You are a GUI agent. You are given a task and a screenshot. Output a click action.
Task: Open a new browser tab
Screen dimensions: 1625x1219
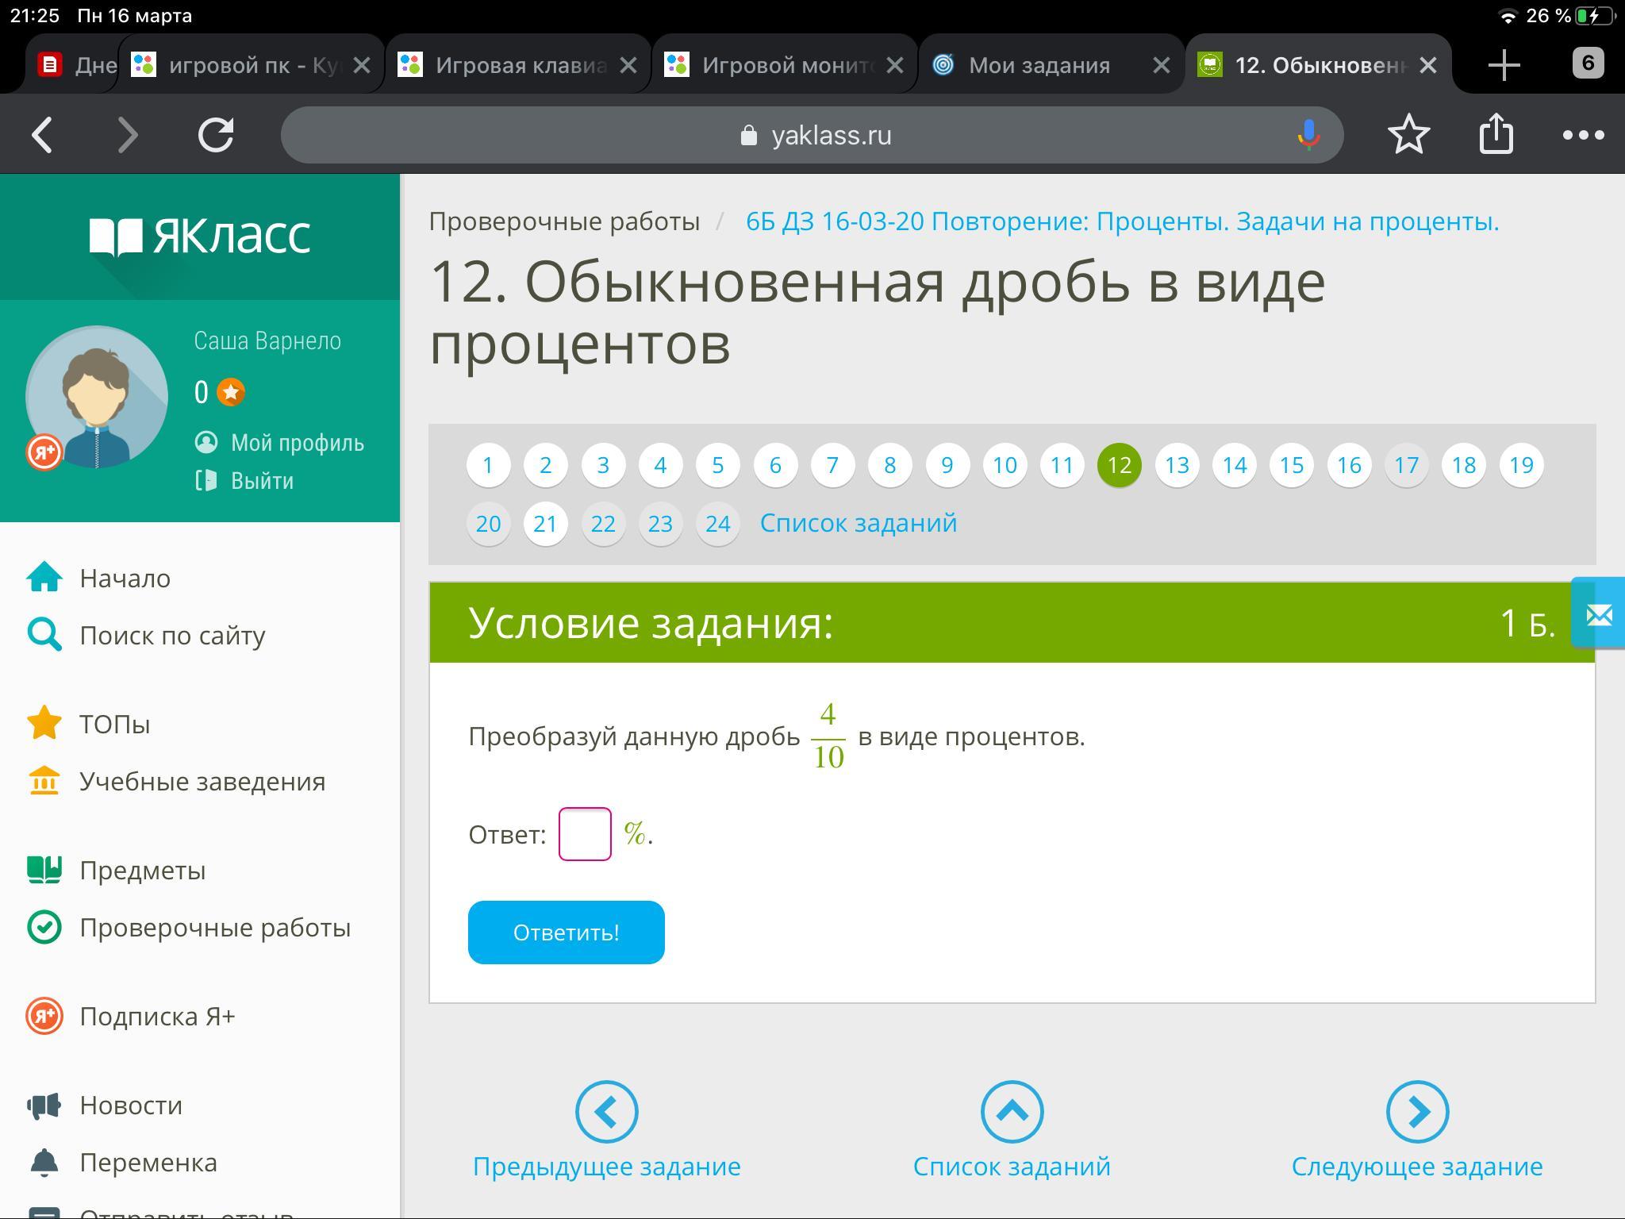tap(1504, 65)
